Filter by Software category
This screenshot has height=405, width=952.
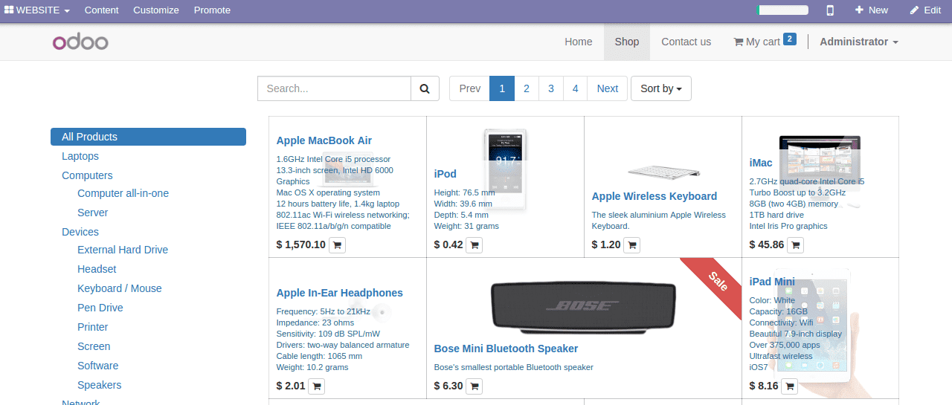tap(98, 366)
